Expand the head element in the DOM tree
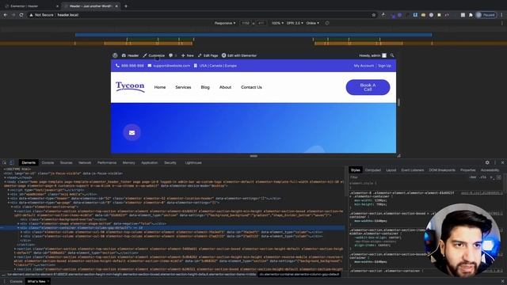Image resolution: width=507 pixels, height=285 pixels. (x=6, y=177)
